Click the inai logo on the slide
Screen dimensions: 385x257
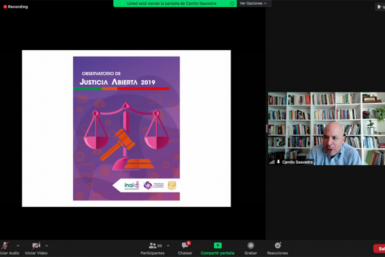pyautogui.click(x=132, y=185)
